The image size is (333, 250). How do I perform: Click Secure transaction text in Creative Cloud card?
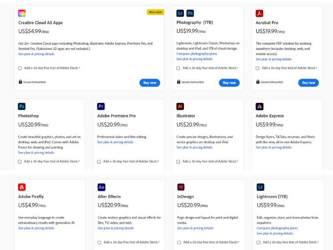pyautogui.click(x=34, y=82)
